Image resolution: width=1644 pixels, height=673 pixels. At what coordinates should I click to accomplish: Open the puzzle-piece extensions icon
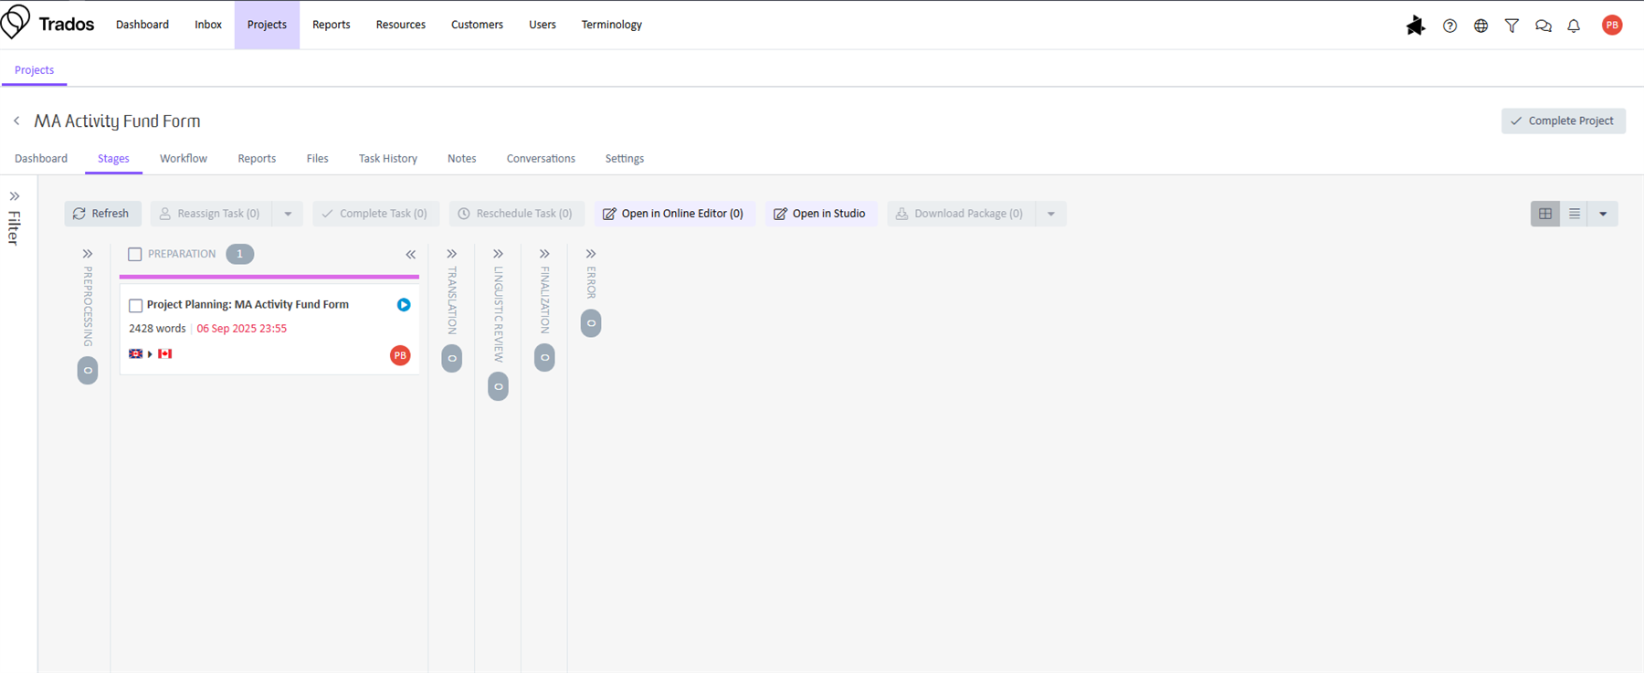click(x=1416, y=26)
